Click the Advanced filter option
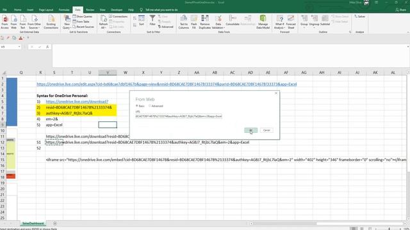Screen dimensions: 410x230 pos(166,27)
